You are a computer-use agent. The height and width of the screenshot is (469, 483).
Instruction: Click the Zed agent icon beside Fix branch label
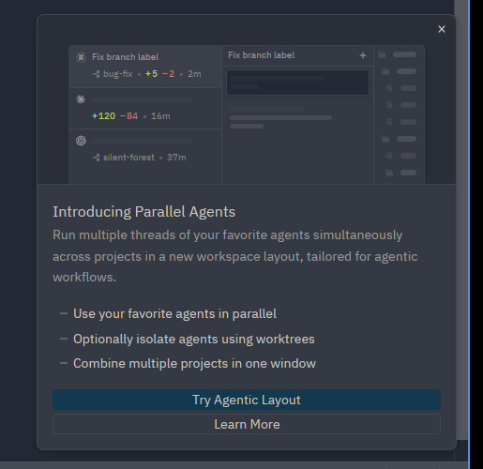81,57
